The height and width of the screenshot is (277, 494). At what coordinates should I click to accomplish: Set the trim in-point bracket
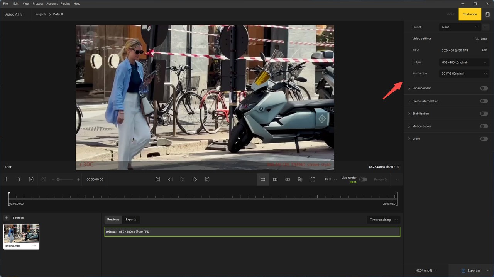click(7, 180)
